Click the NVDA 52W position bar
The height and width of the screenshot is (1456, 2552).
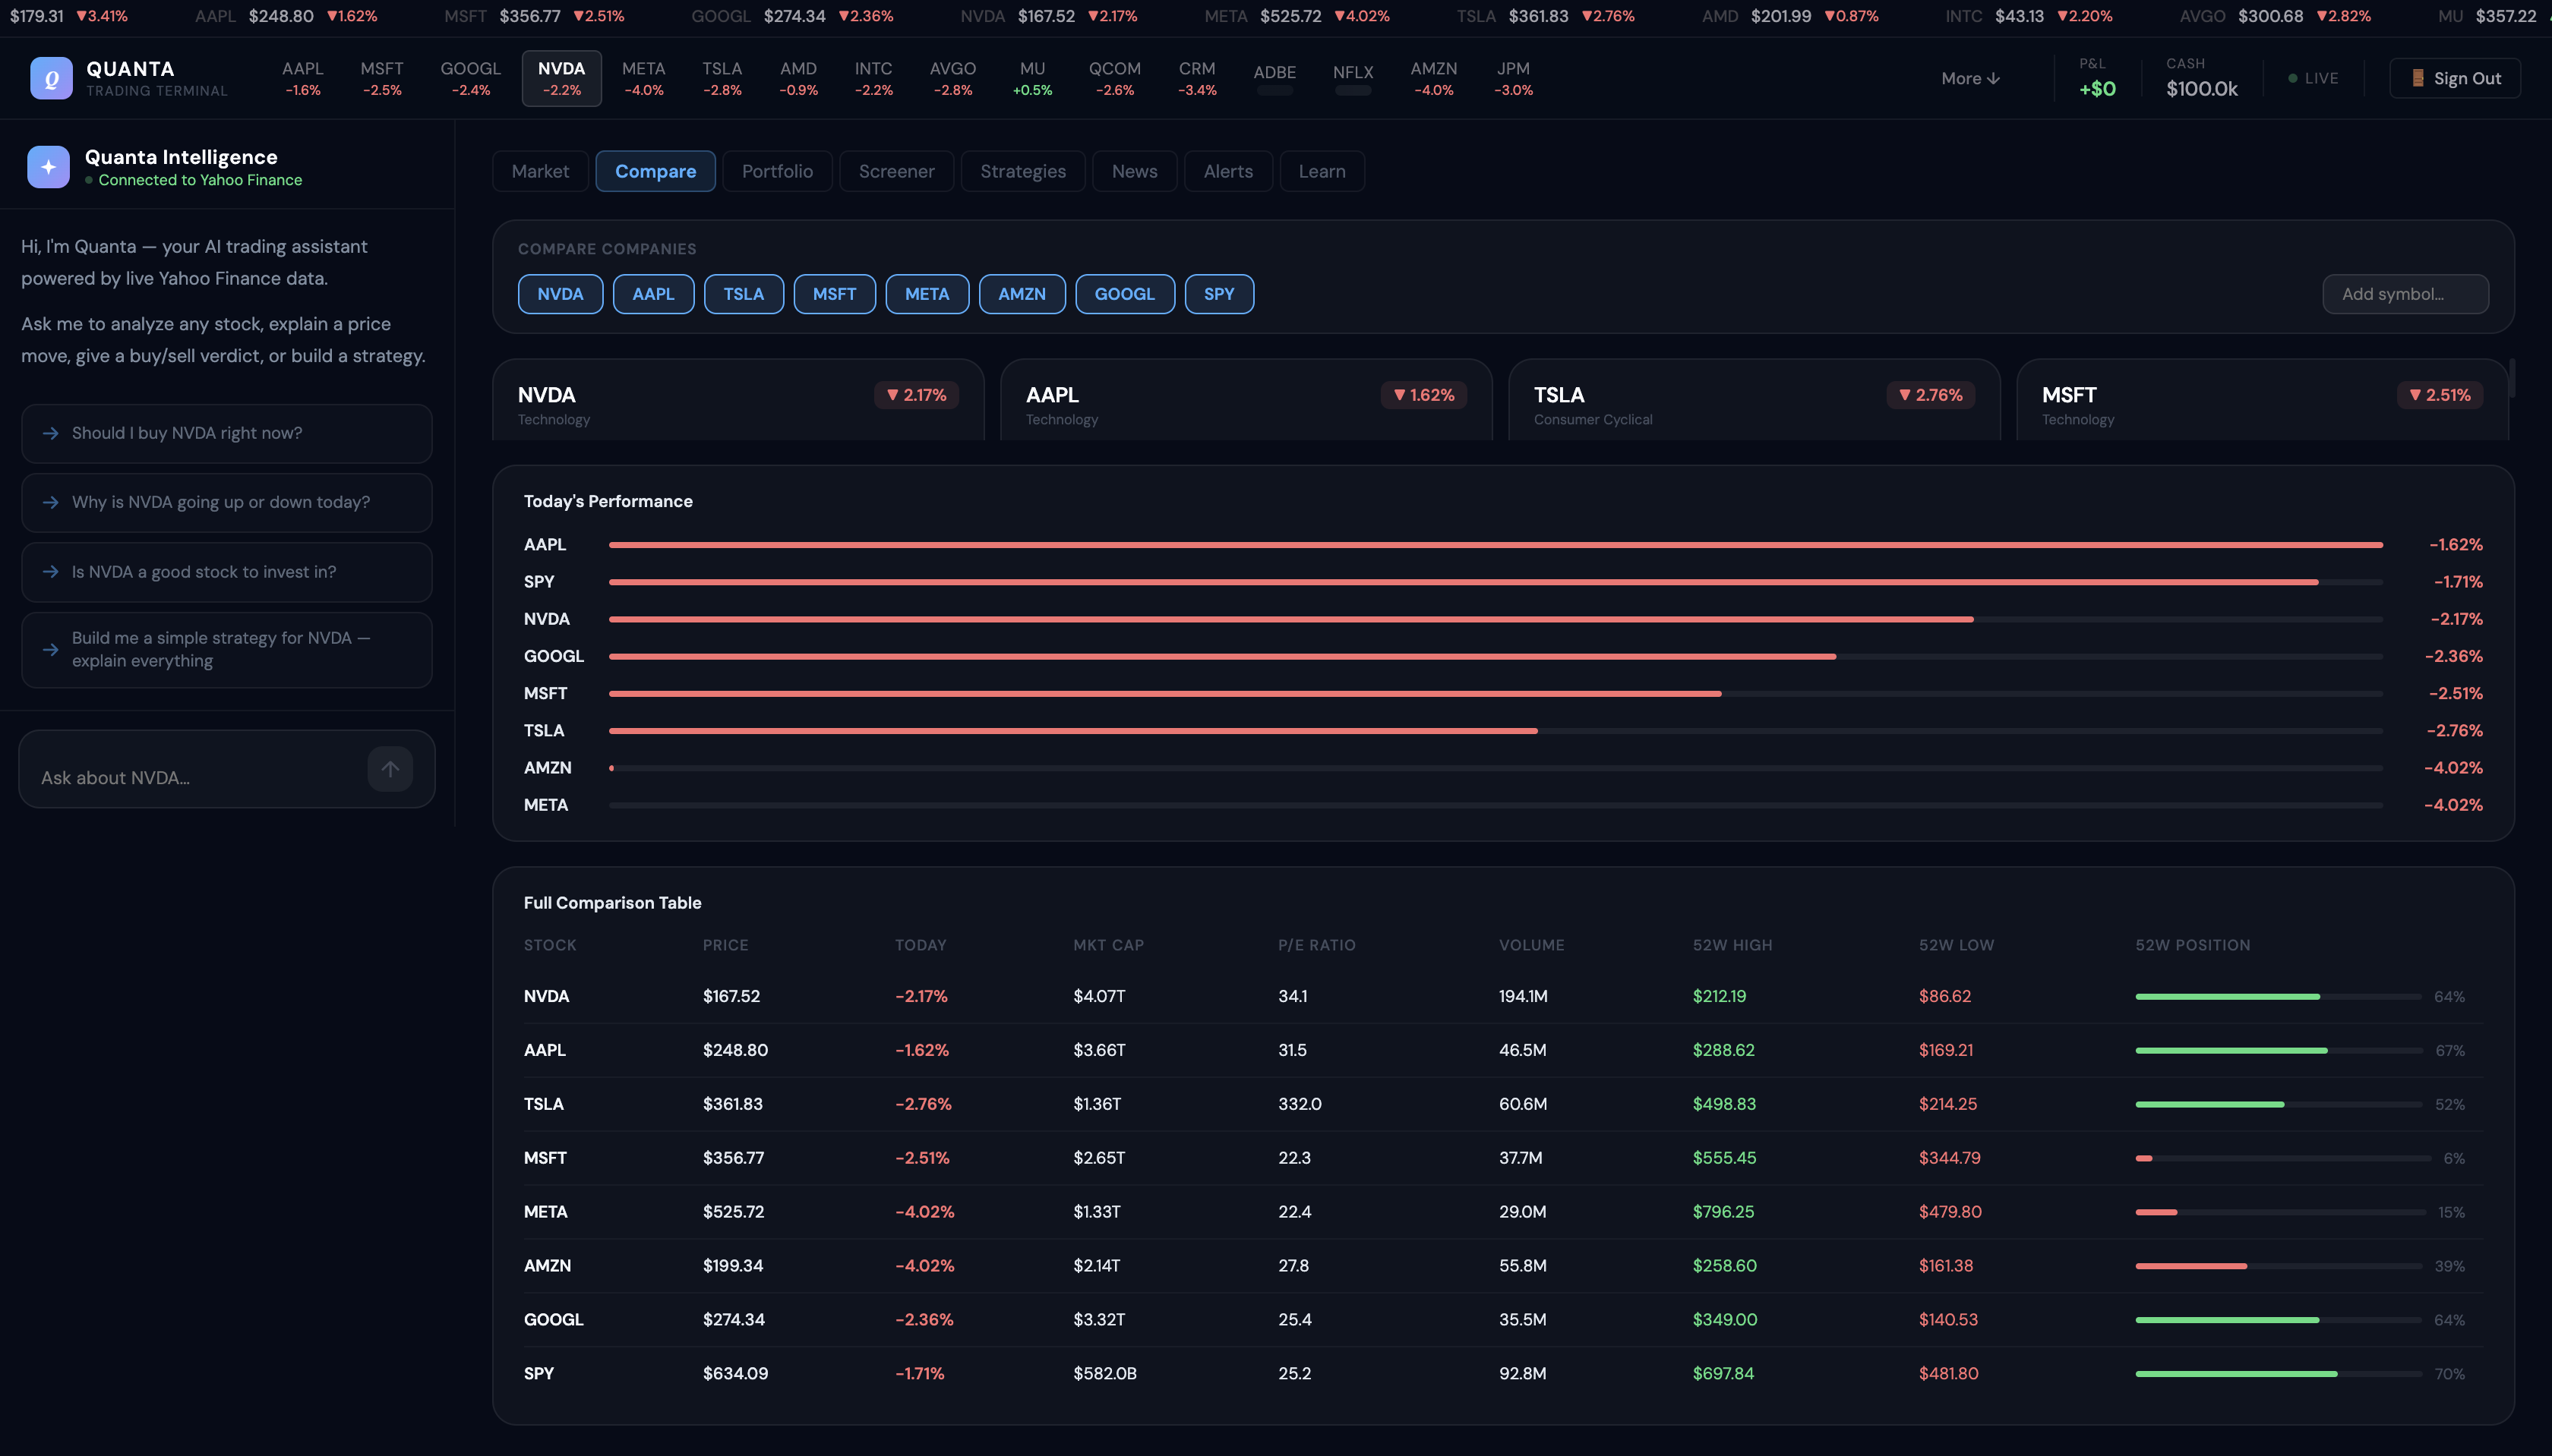[x=2277, y=997]
